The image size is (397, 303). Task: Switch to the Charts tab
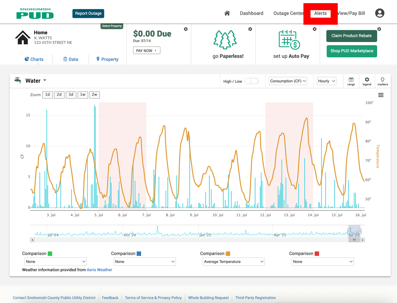pos(34,59)
